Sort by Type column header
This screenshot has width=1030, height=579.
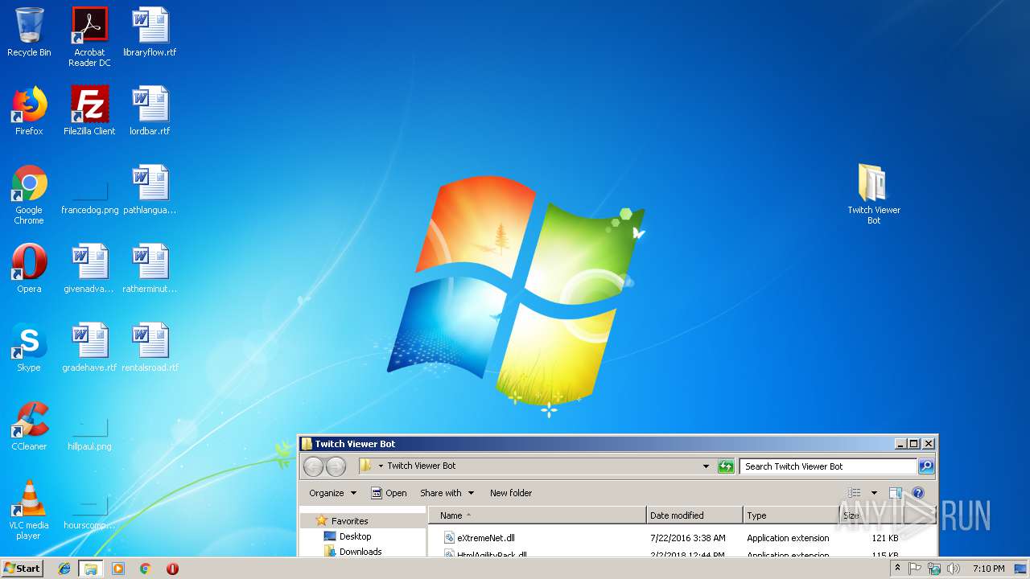pyautogui.click(x=790, y=515)
